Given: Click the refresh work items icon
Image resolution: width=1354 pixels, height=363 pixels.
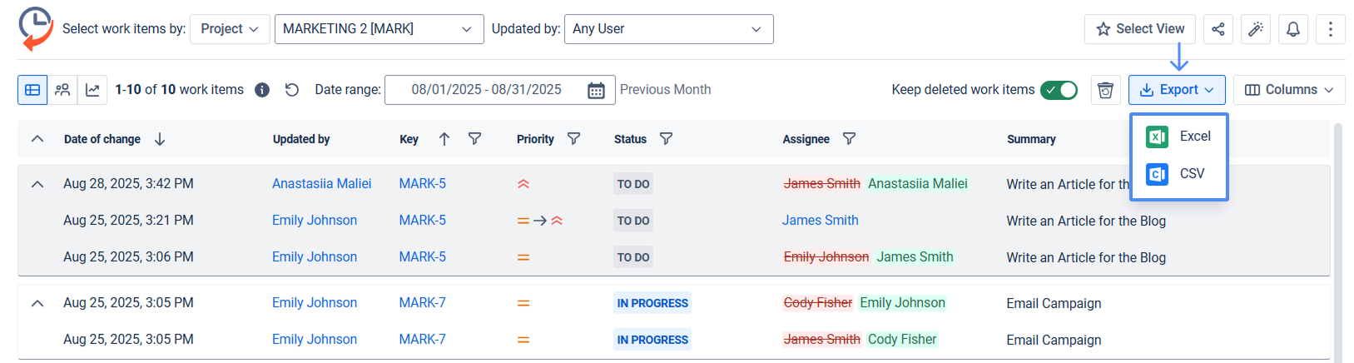Looking at the screenshot, I should 291,90.
